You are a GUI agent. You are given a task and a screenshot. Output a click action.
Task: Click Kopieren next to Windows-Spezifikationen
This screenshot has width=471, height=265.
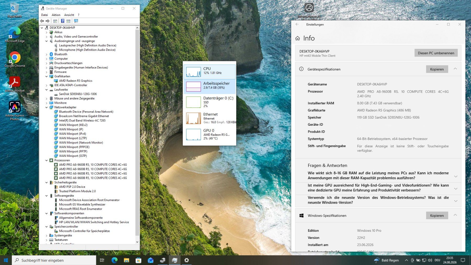tap(437, 216)
